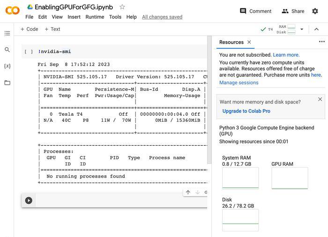Screen dimensions: 328x237
Task: Collapse the header with the chevron up
Action: pos(316,30)
